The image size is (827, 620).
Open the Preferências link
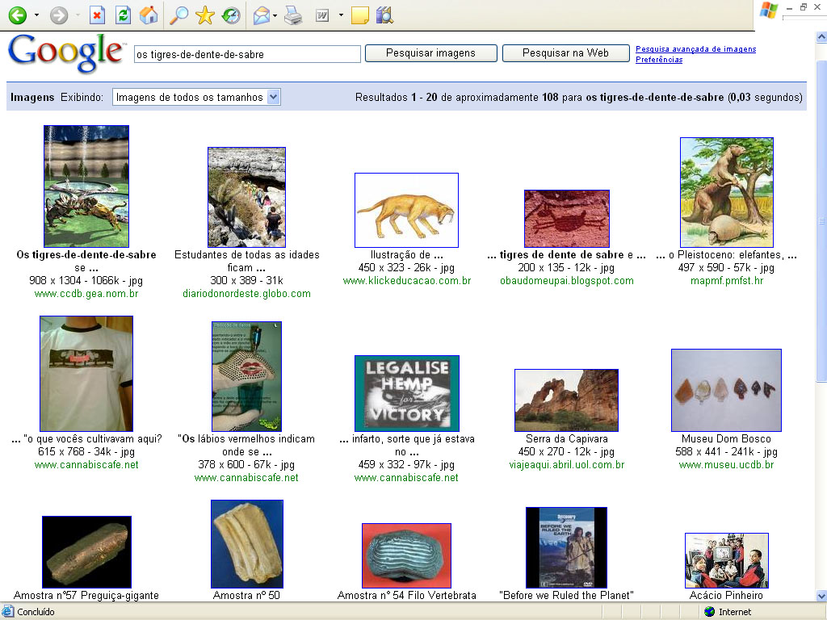[658, 60]
